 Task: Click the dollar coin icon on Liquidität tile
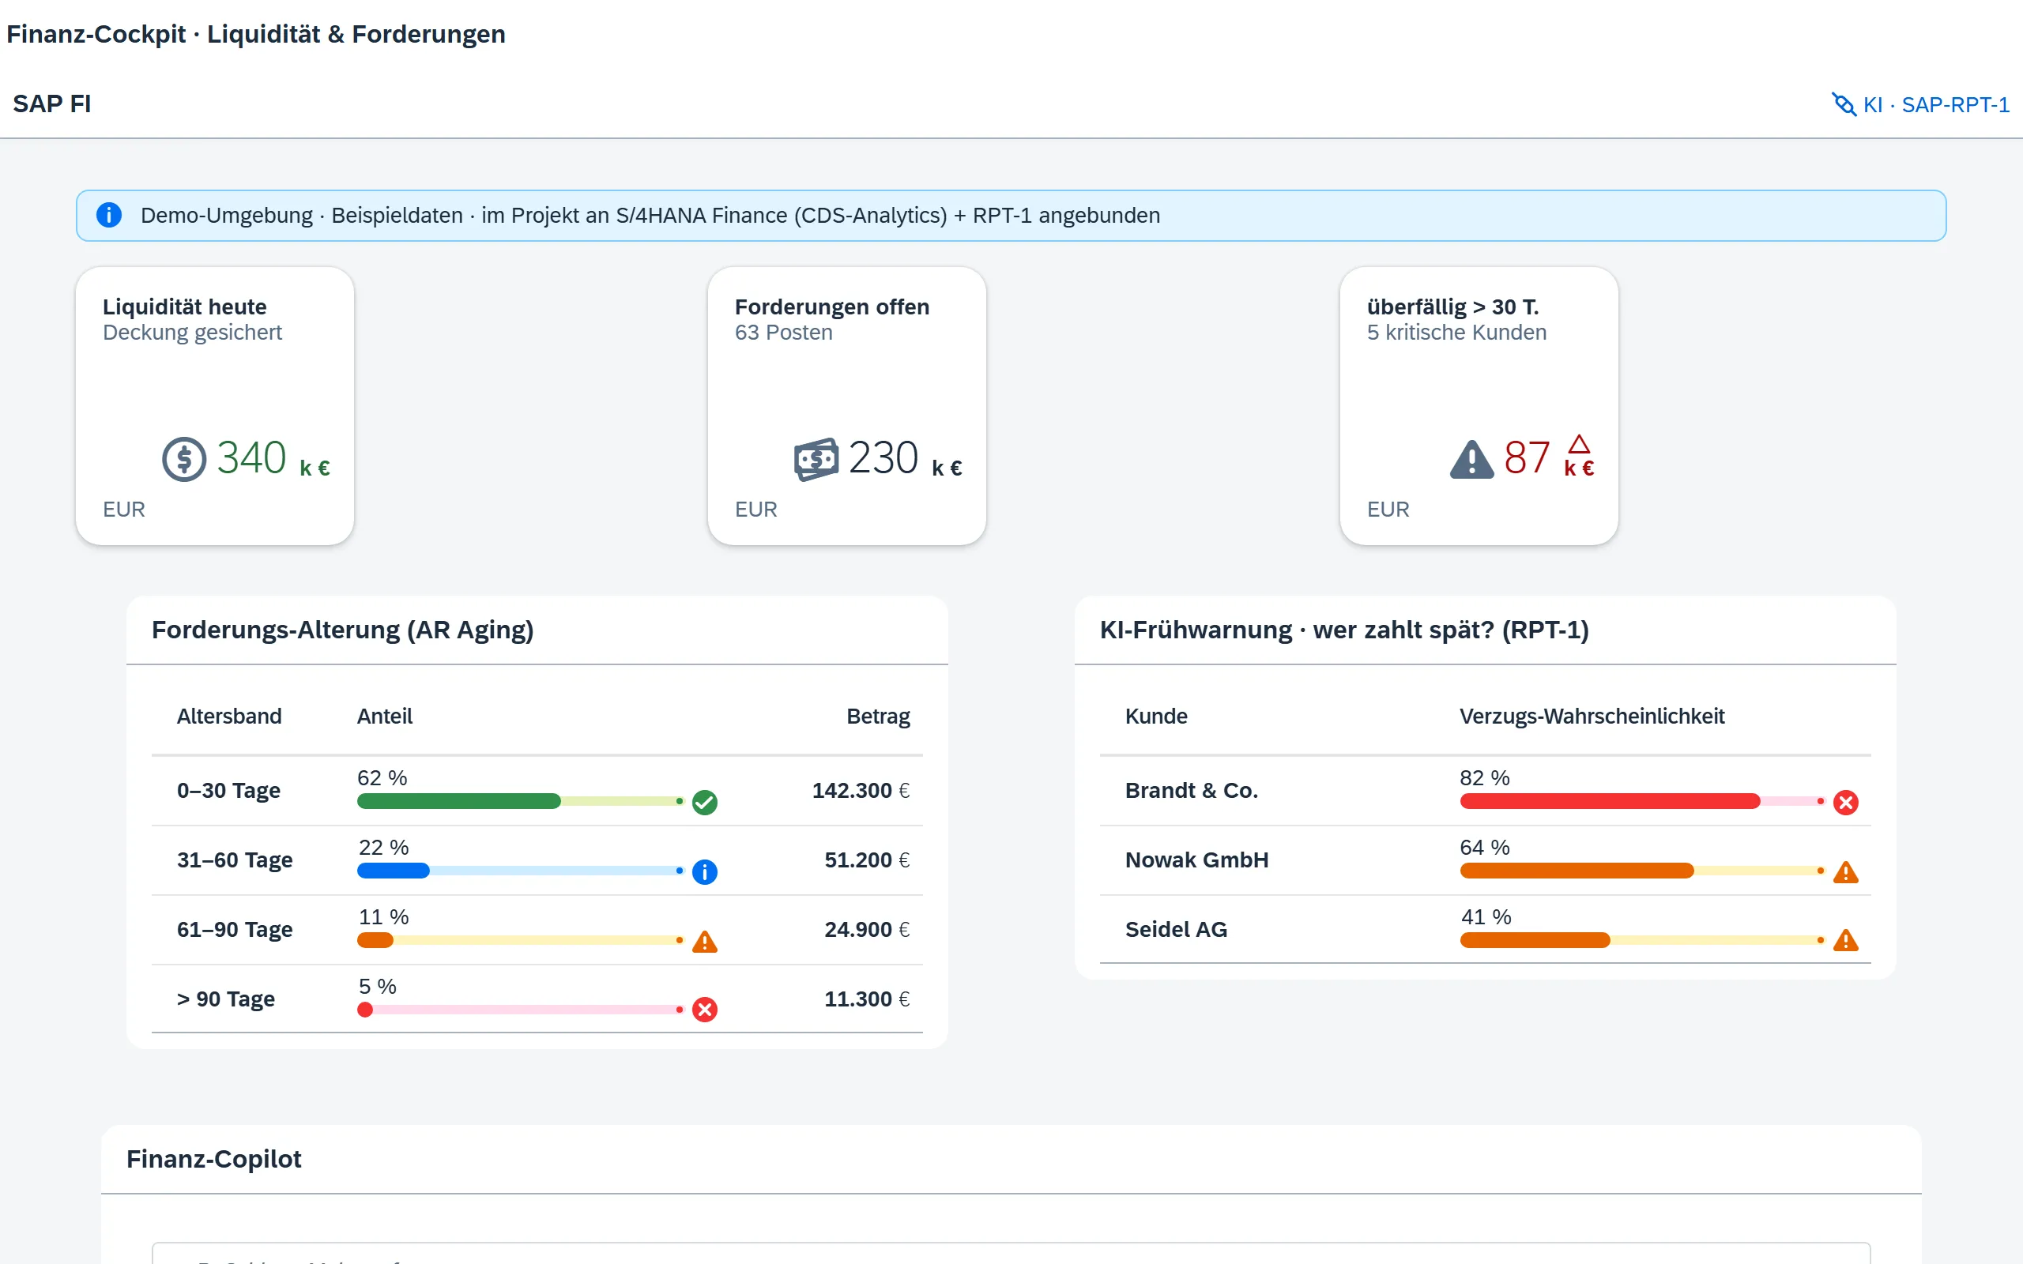point(184,459)
